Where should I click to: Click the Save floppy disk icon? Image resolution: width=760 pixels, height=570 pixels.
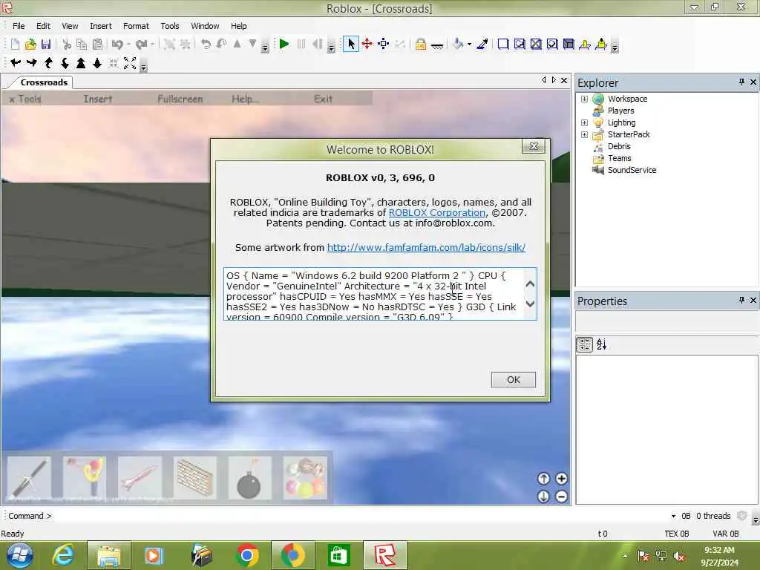pyautogui.click(x=46, y=44)
